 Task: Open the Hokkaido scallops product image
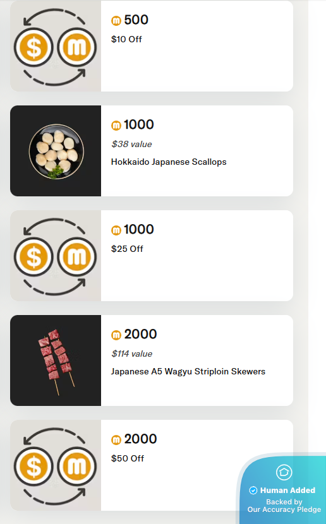point(56,151)
